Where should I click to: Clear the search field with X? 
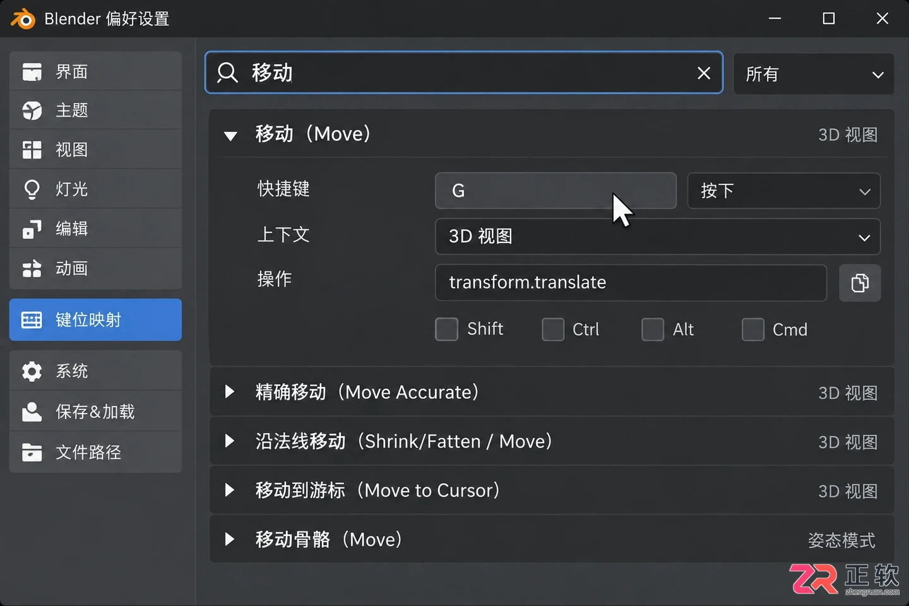(x=704, y=73)
